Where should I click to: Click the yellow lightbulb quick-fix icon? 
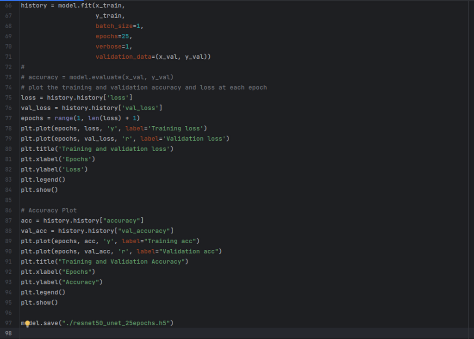(27, 323)
